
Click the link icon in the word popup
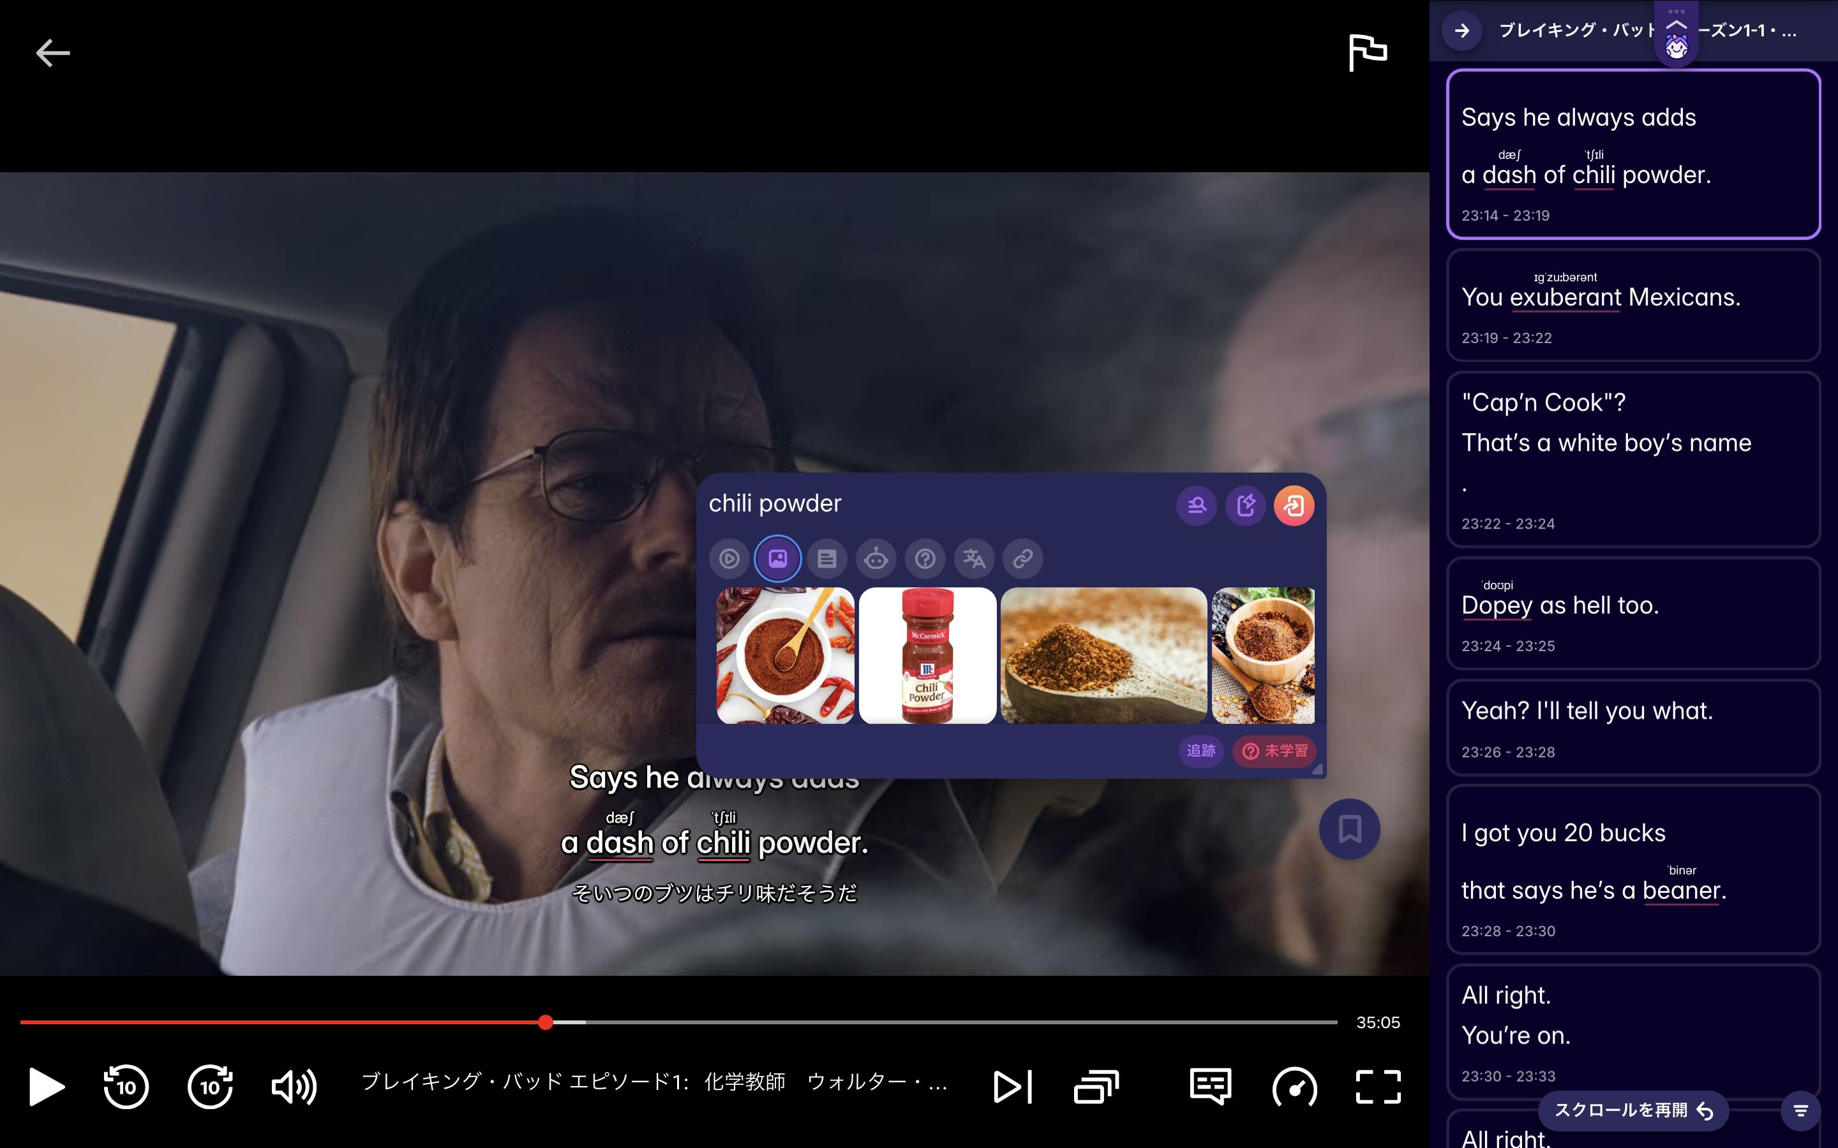coord(1022,559)
